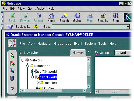
Task: Click the Go to address input field
Action: pos(89,27)
